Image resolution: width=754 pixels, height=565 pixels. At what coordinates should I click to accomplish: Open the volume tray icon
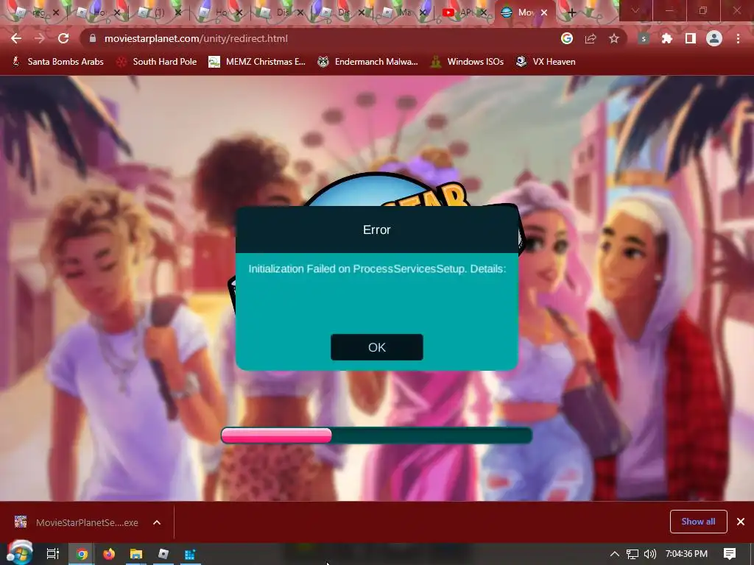click(x=649, y=554)
